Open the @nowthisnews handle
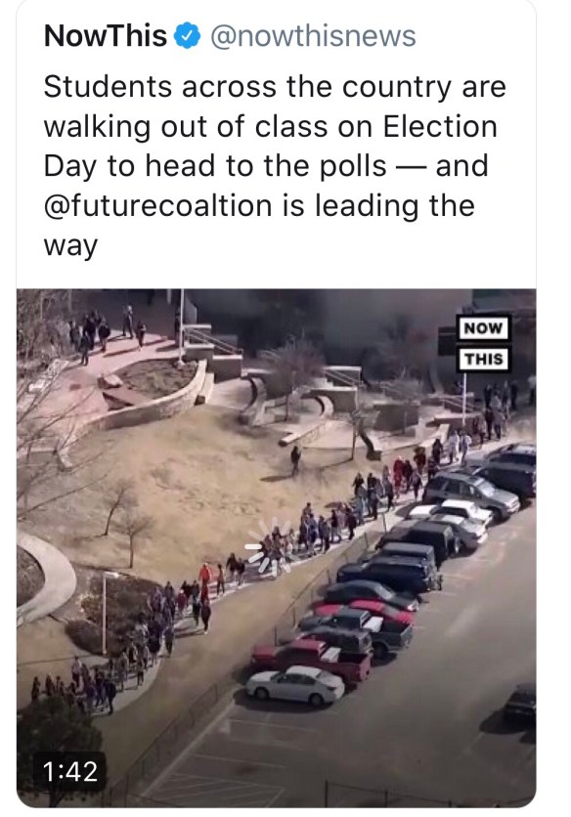The image size is (571, 817). [x=313, y=36]
